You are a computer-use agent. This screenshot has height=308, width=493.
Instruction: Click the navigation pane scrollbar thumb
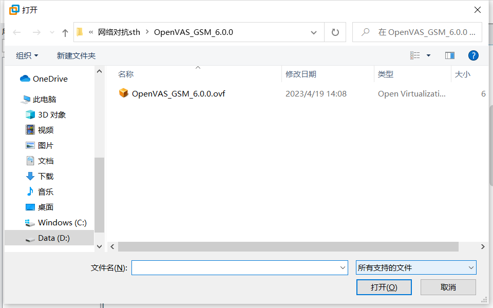[99, 195]
